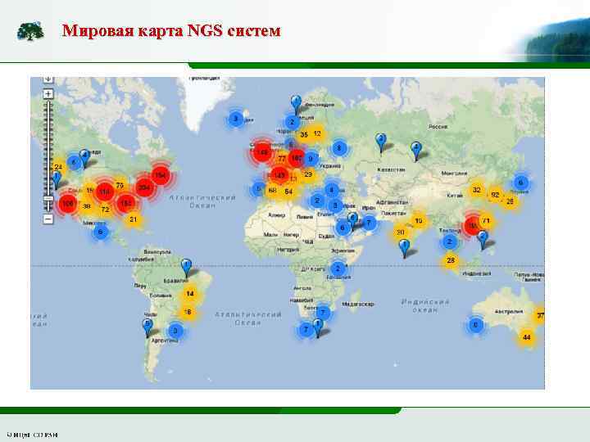590x442 pixels.
Task: Click the Австралия map label
Action: (509, 312)
